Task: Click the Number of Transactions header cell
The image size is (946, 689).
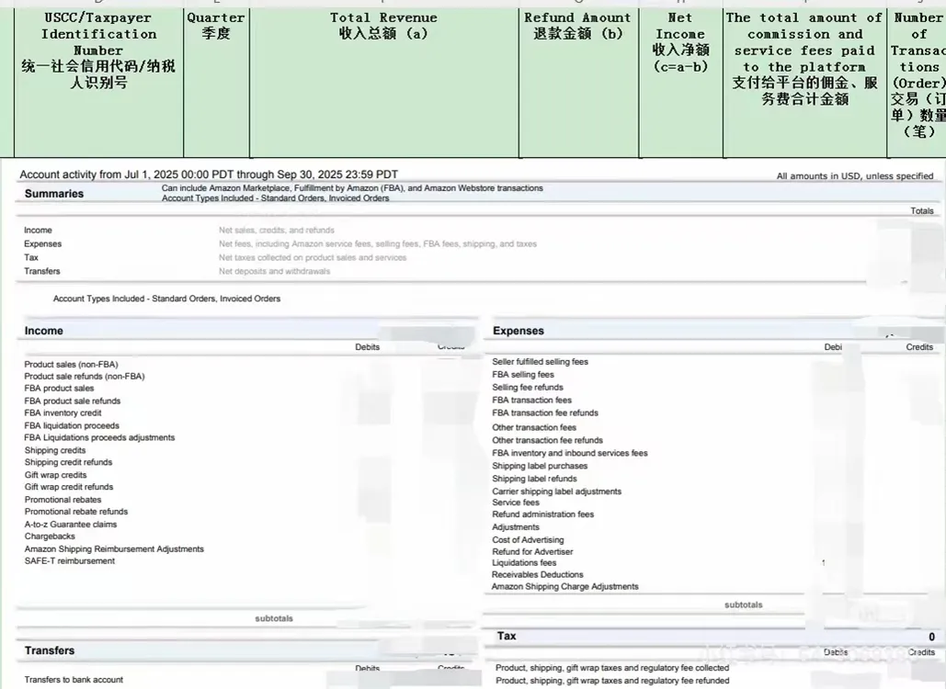Action: [918, 83]
